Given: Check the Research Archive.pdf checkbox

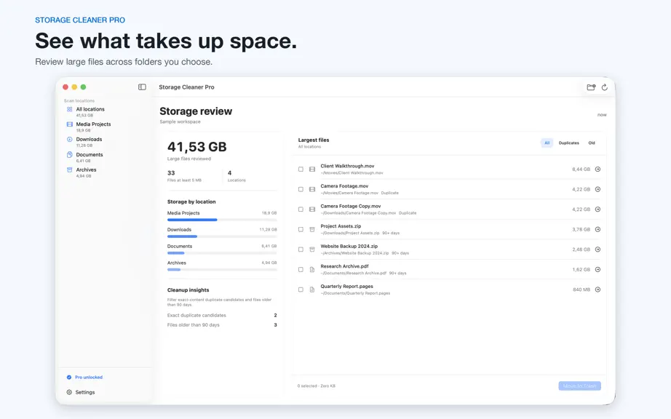Looking at the screenshot, I should pos(301,270).
